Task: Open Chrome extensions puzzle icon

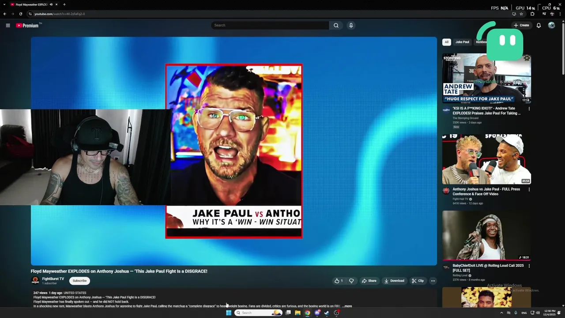Action: (x=532, y=14)
